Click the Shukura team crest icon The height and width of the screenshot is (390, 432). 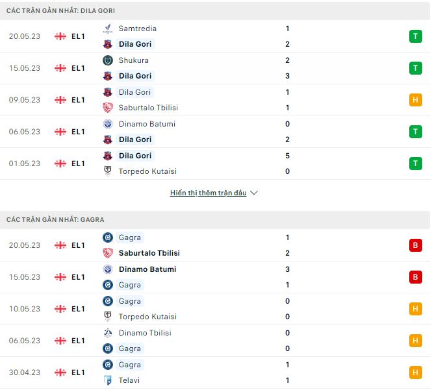(108, 60)
